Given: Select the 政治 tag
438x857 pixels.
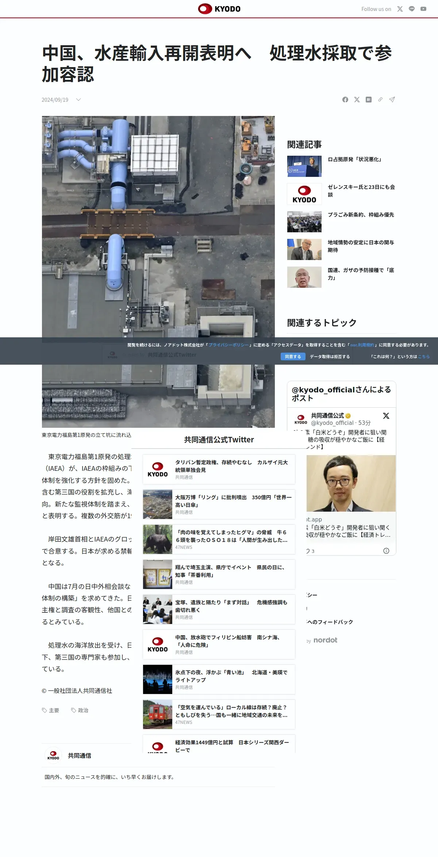Looking at the screenshot, I should click(80, 710).
